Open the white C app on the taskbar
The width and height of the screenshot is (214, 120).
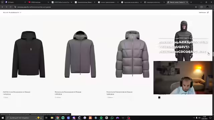click(79, 118)
